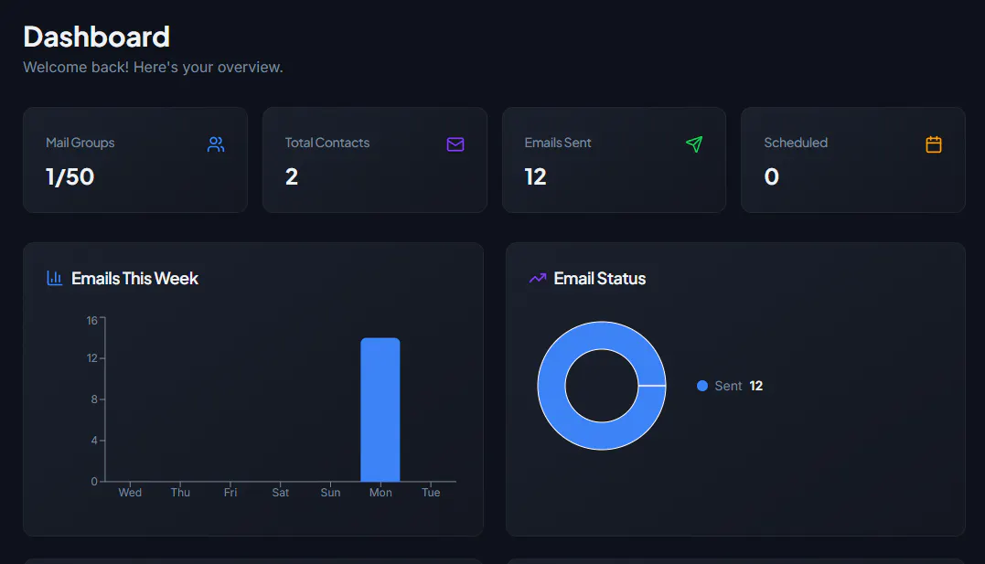This screenshot has height=564, width=985.
Task: Click the Email Status title
Action: (x=599, y=278)
